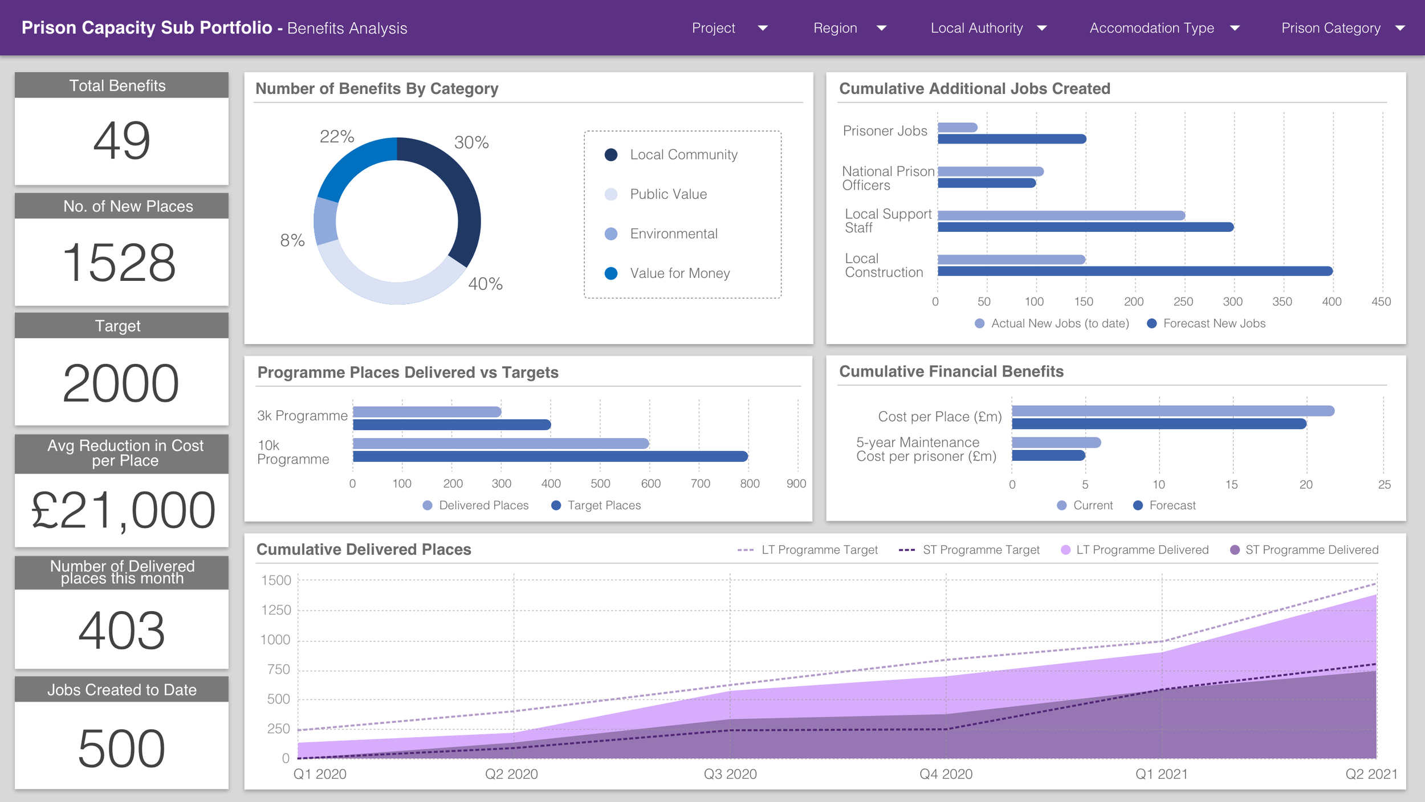Toggle Environmental legend marker
Viewport: 1425px width, 802px height.
tap(611, 234)
